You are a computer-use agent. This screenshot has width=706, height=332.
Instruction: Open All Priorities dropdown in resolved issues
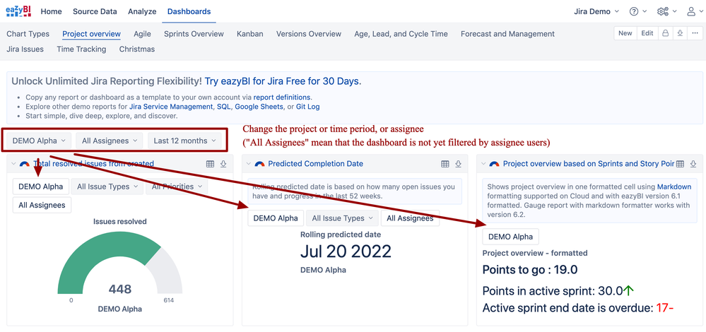[177, 186]
